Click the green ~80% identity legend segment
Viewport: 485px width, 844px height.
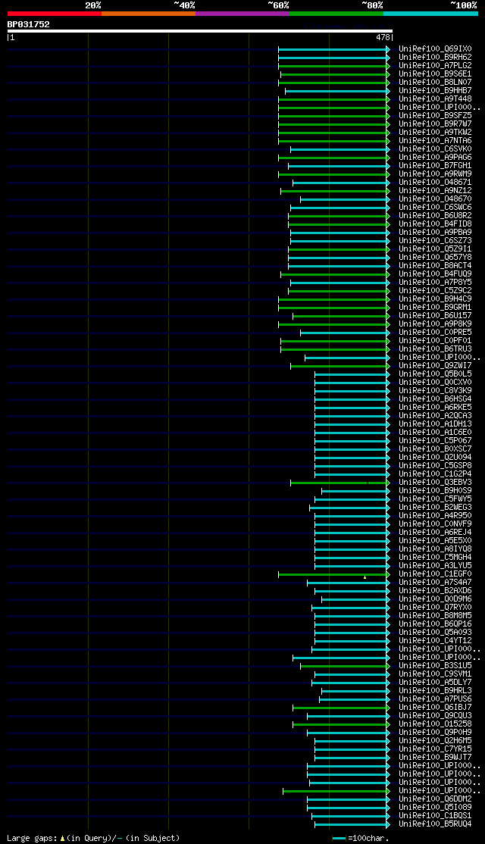(x=336, y=14)
